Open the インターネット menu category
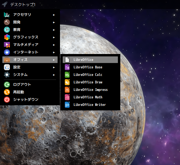This screenshot has width=180, height=165. [x=25, y=52]
